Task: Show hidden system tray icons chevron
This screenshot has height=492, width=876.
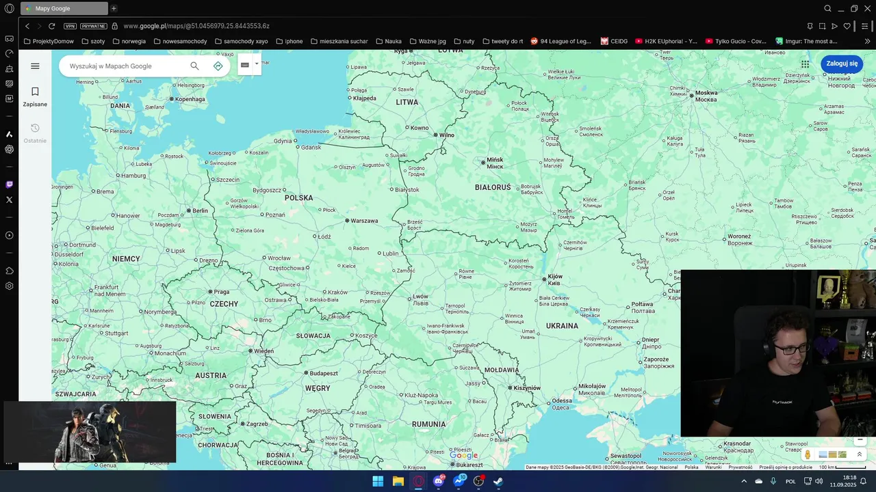Action: point(744,481)
